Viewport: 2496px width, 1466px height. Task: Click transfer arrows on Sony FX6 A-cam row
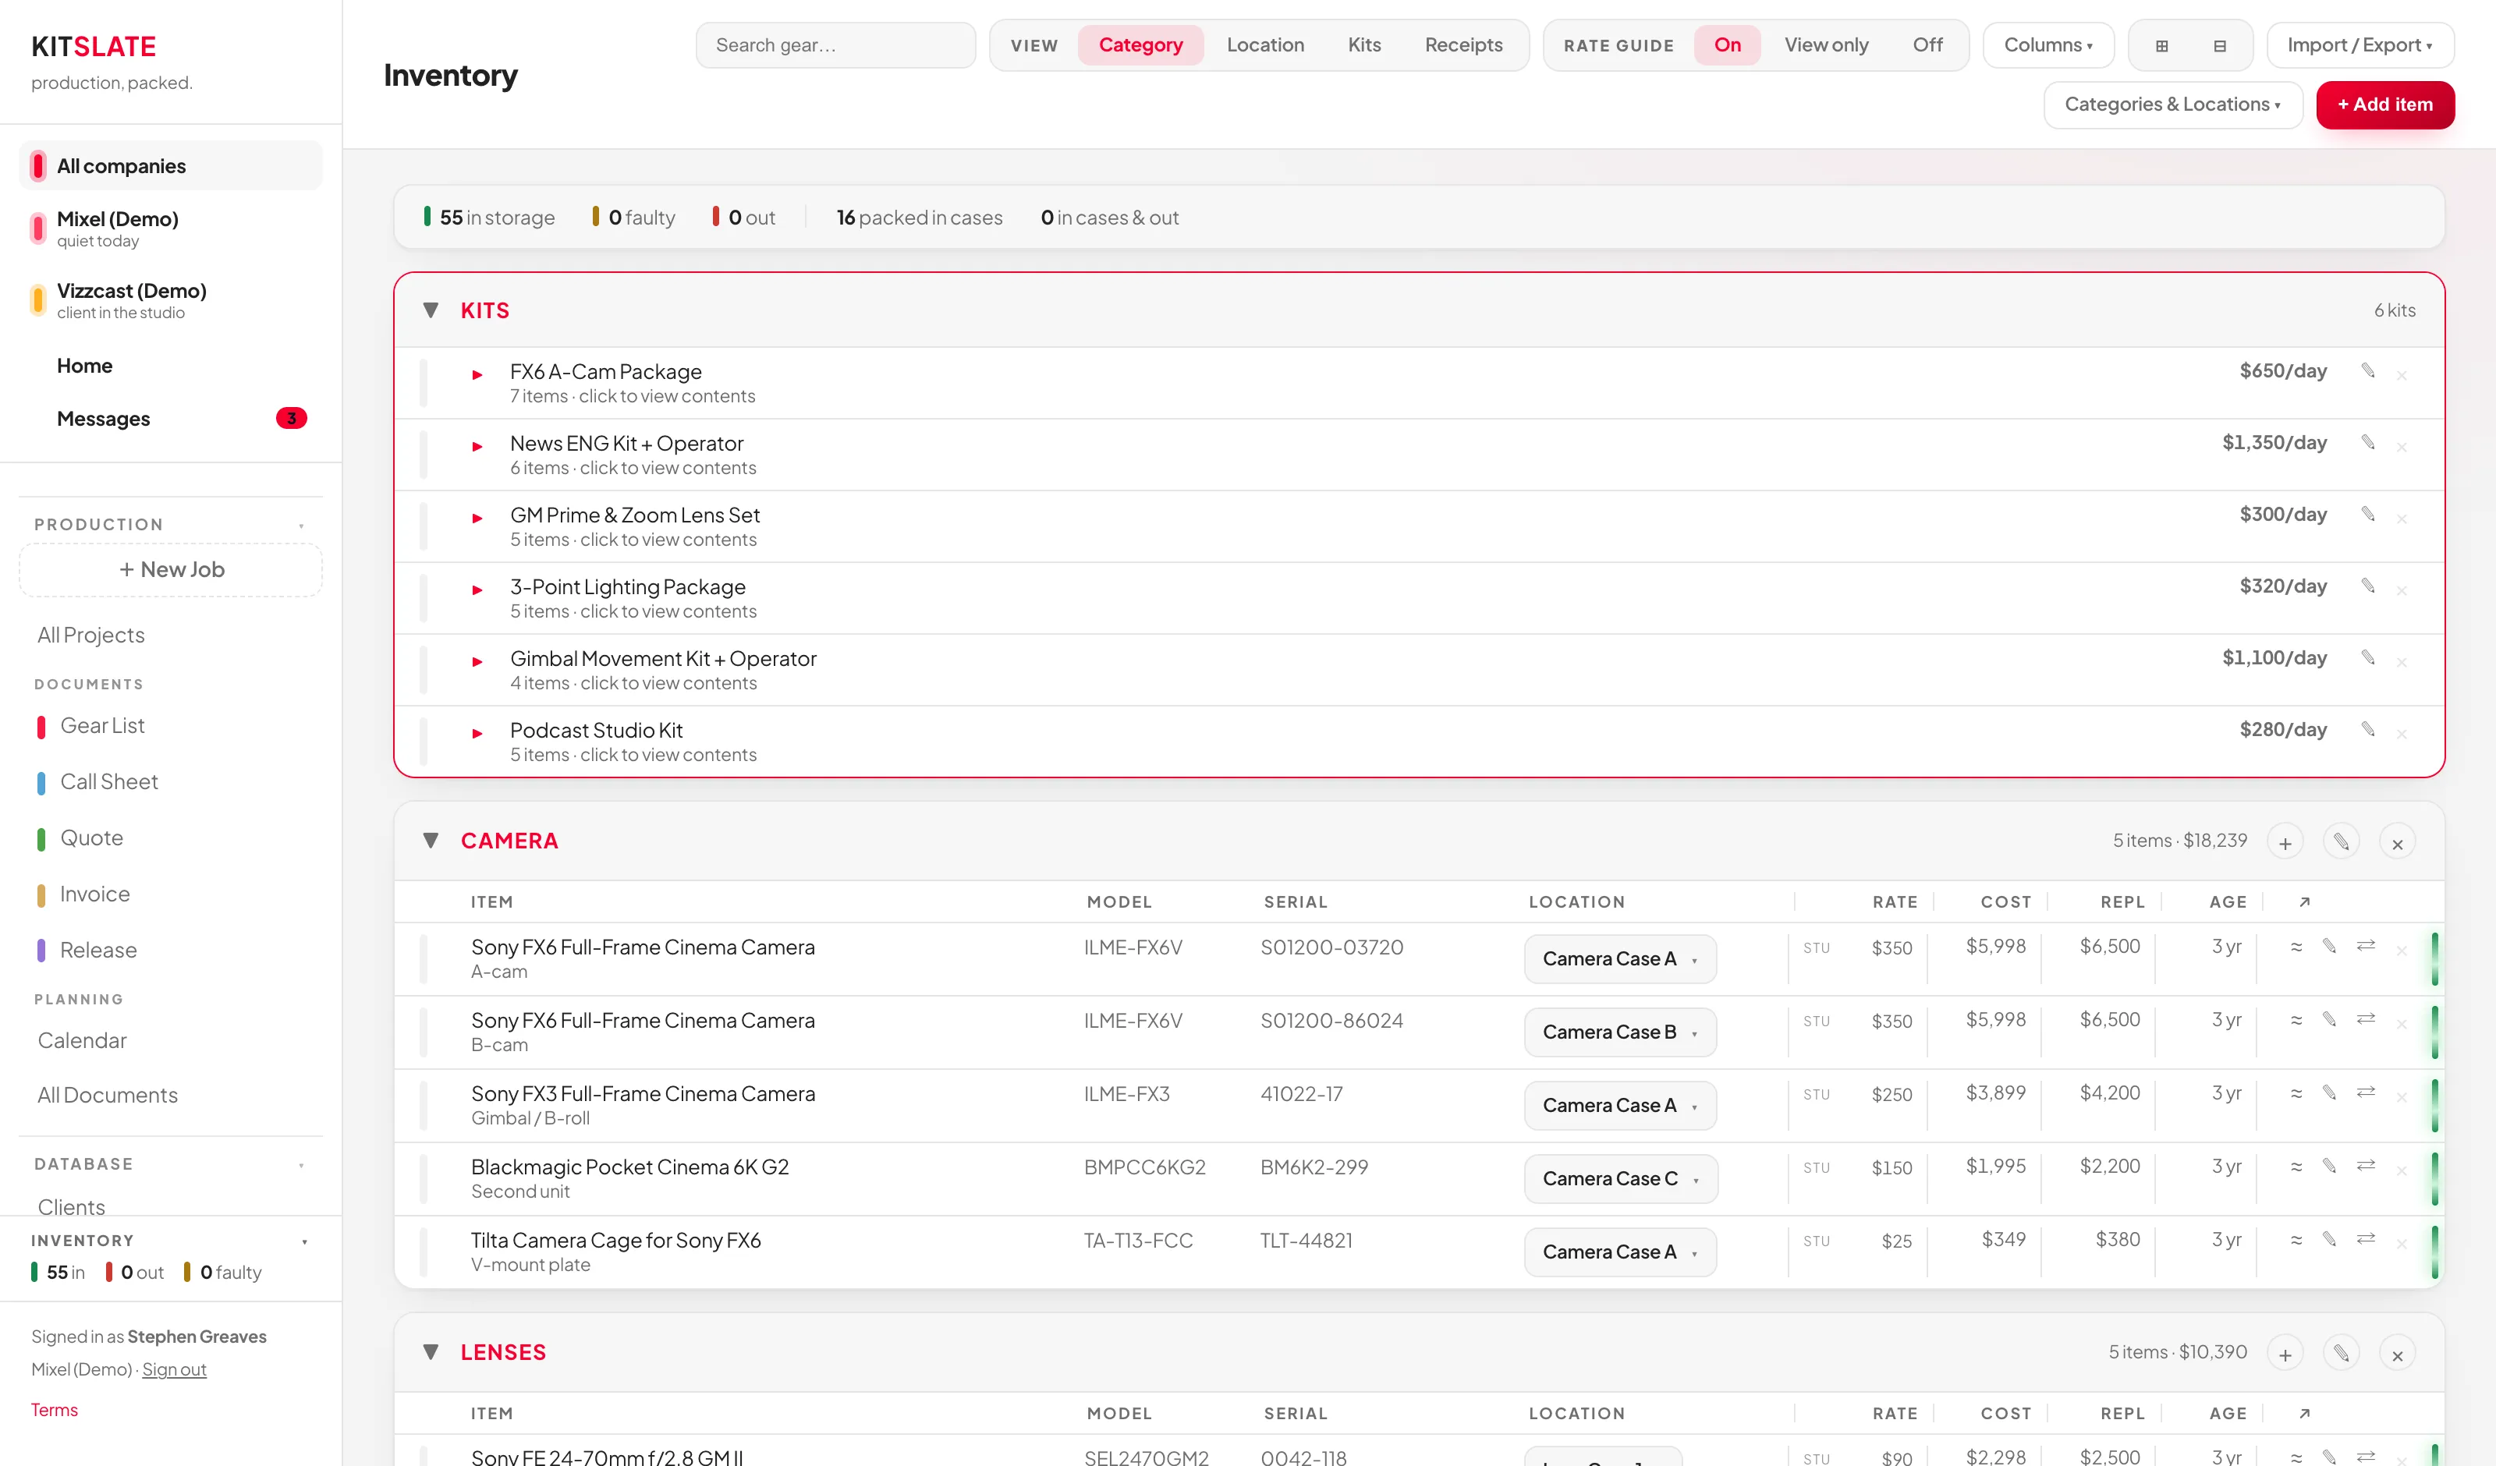tap(2367, 946)
